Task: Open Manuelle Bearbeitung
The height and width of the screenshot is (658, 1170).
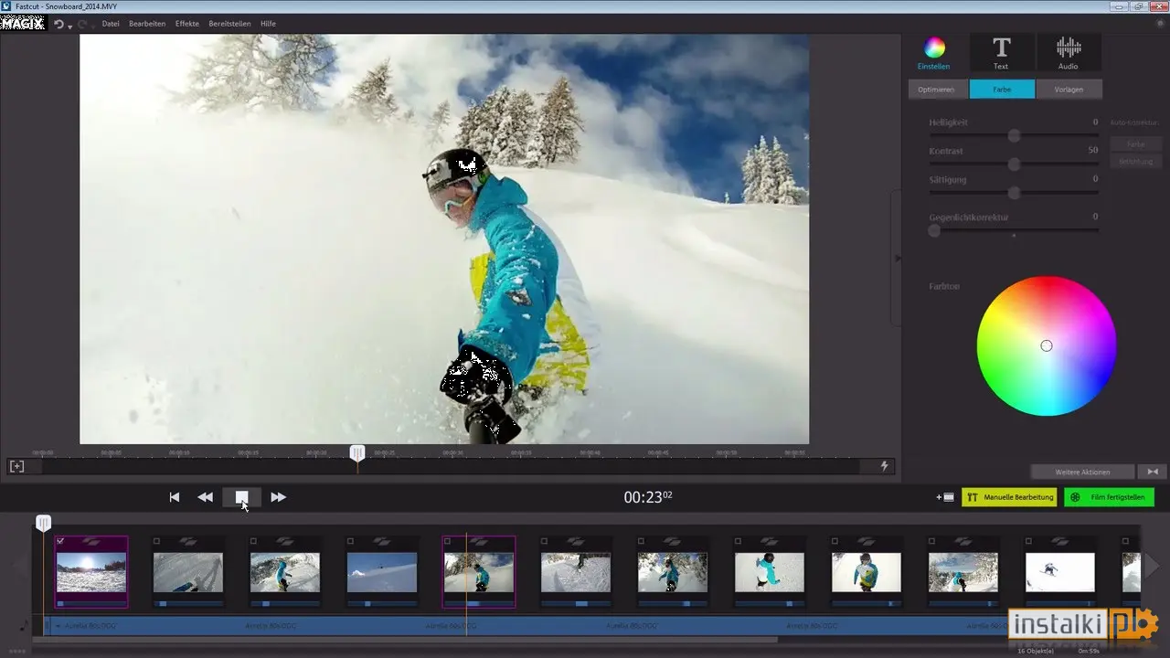Action: [1009, 497]
